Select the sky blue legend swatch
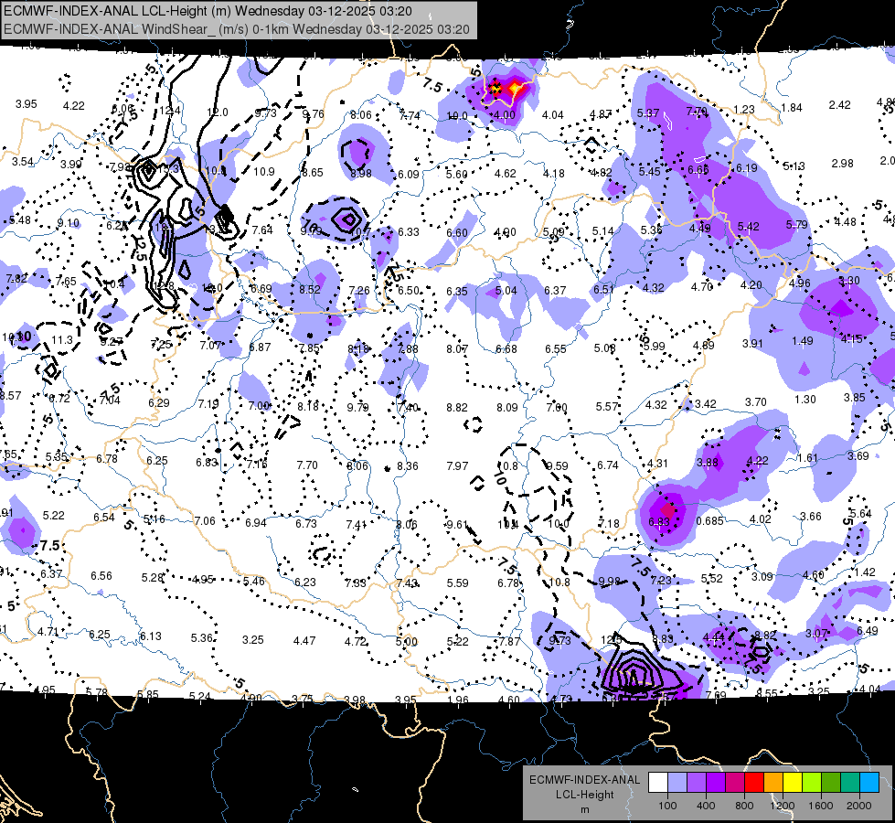895x823 pixels. coord(870,782)
